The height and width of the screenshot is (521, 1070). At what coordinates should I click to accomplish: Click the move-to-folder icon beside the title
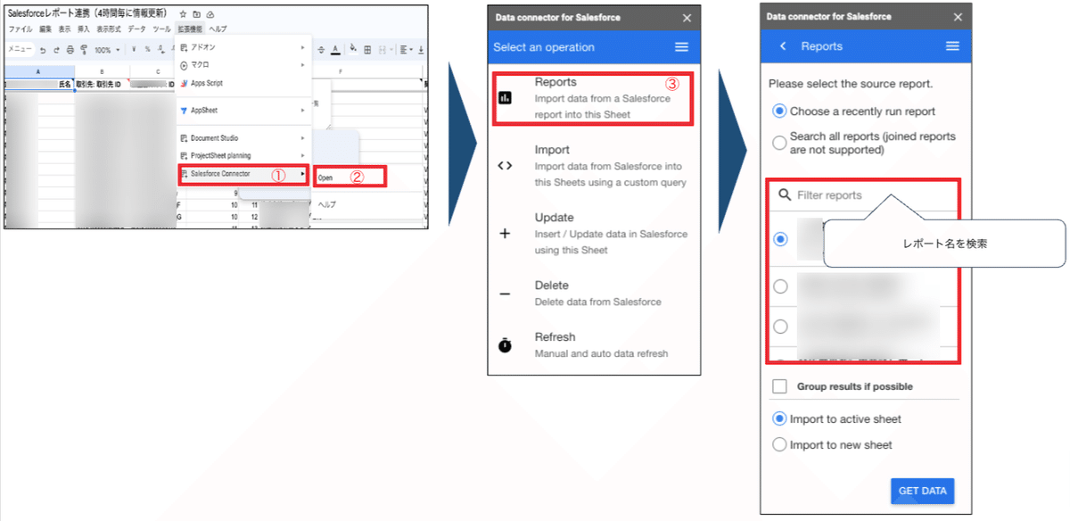[x=196, y=15]
